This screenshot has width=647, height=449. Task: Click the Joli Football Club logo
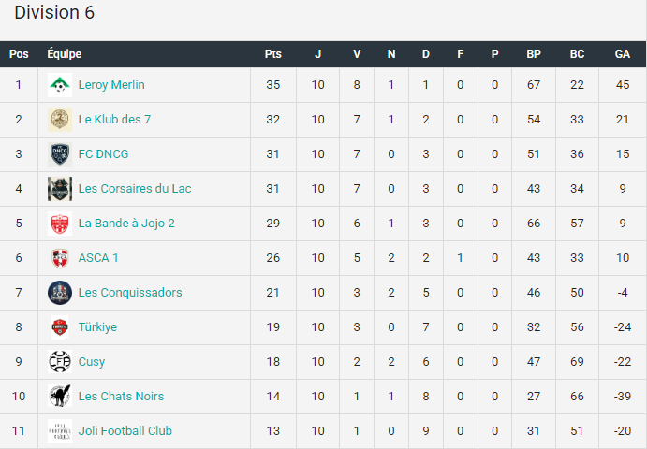coord(60,431)
